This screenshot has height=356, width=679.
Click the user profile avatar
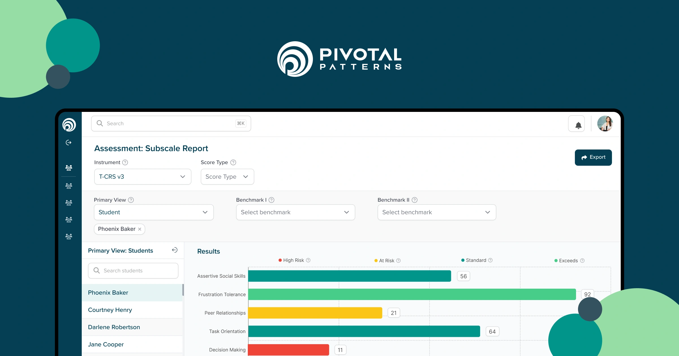(x=605, y=124)
